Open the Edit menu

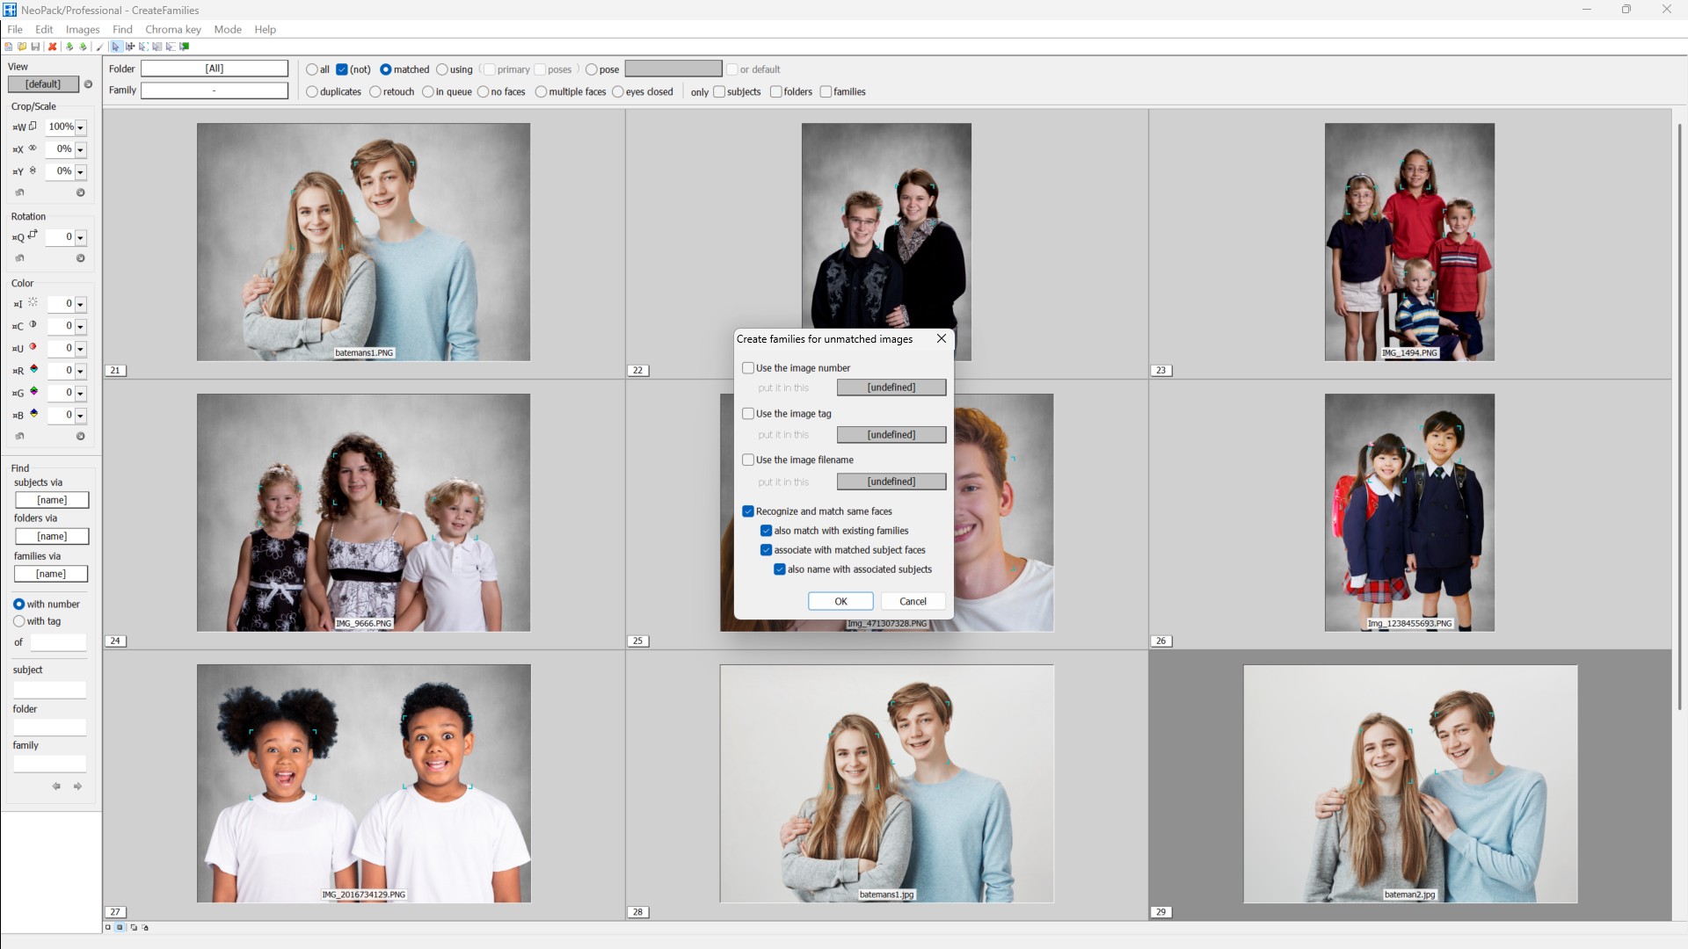coord(44,29)
